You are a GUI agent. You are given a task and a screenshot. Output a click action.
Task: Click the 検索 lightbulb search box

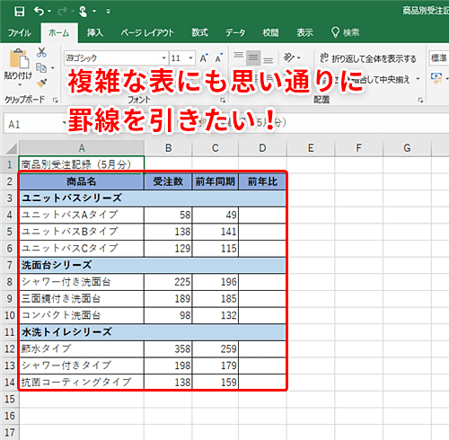pyautogui.click(x=345, y=32)
